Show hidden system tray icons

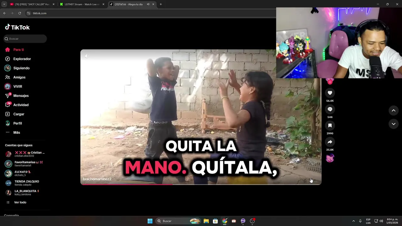[x=353, y=221]
